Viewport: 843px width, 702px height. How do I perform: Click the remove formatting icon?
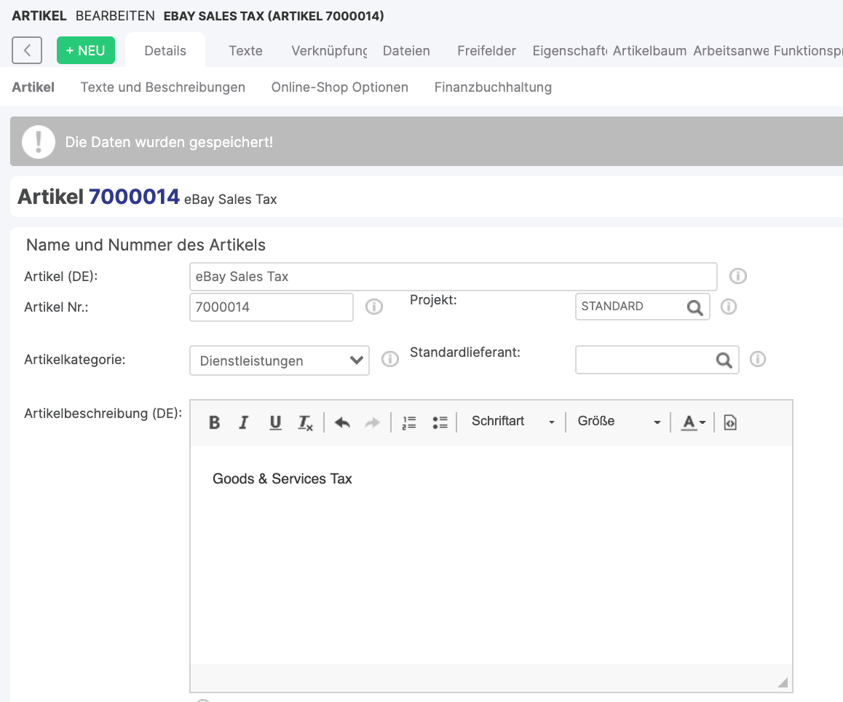click(x=306, y=422)
